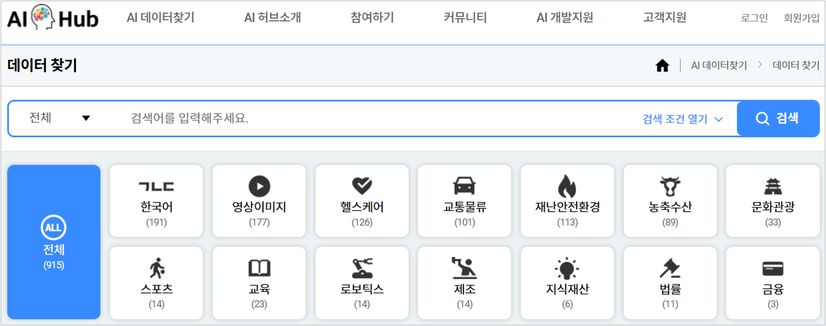This screenshot has height=326, width=826.
Task: Click the AI Hub logo
Action: click(x=53, y=18)
